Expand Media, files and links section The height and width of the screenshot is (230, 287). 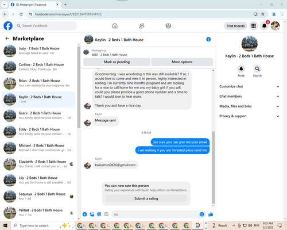click(249, 106)
